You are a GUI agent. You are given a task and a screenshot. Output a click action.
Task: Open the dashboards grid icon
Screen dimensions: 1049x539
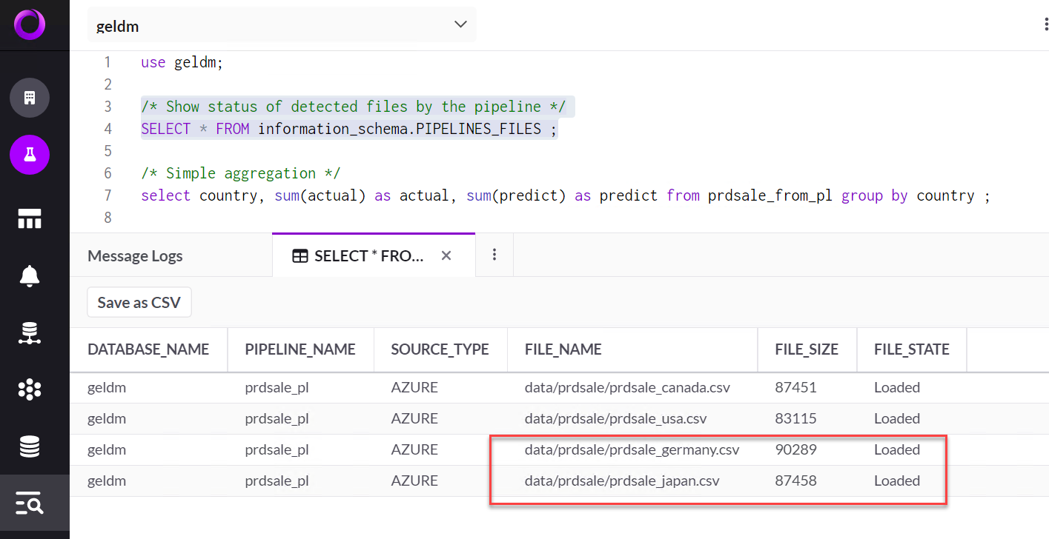29,218
